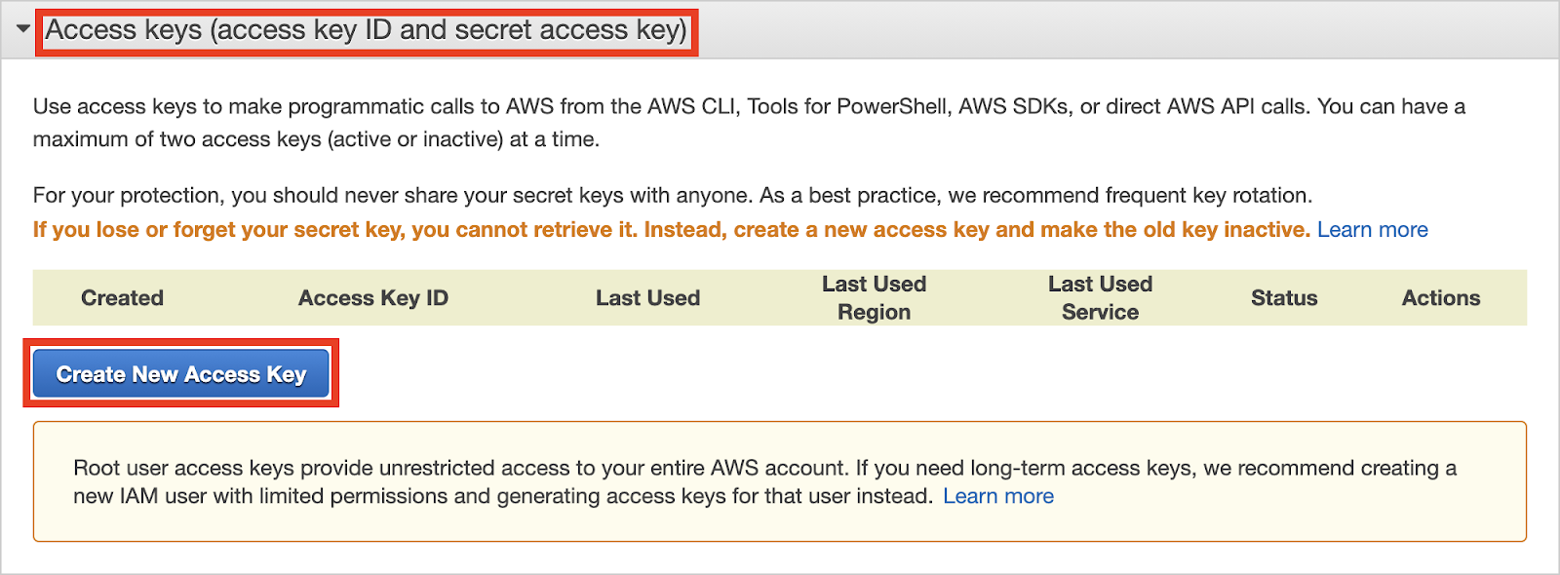Click the Access keys section heading text
The height and width of the screenshot is (575, 1560).
367,30
